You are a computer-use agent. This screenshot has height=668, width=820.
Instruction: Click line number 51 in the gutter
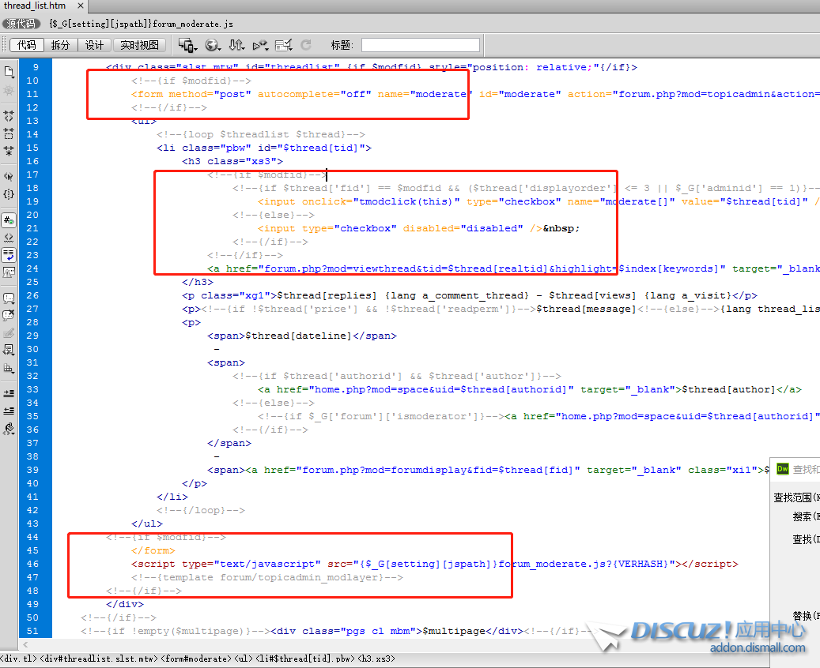tap(32, 631)
